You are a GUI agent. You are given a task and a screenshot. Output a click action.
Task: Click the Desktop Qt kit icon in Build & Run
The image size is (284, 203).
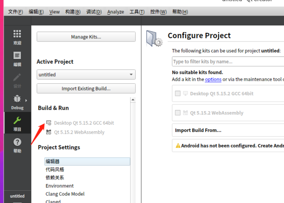tap(49, 123)
